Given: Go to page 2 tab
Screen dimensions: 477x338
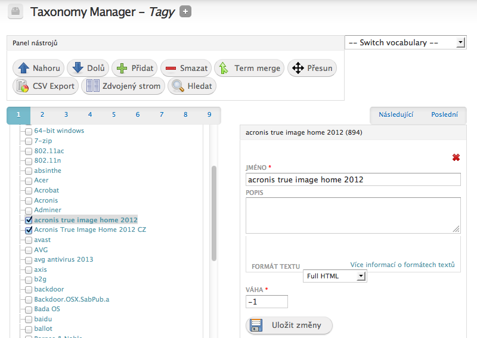Looking at the screenshot, I should point(42,114).
